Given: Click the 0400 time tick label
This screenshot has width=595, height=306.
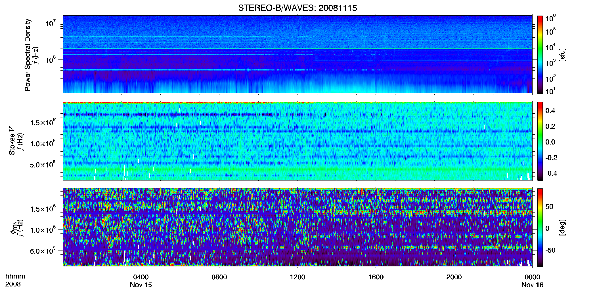Looking at the screenshot, I should [x=141, y=277].
